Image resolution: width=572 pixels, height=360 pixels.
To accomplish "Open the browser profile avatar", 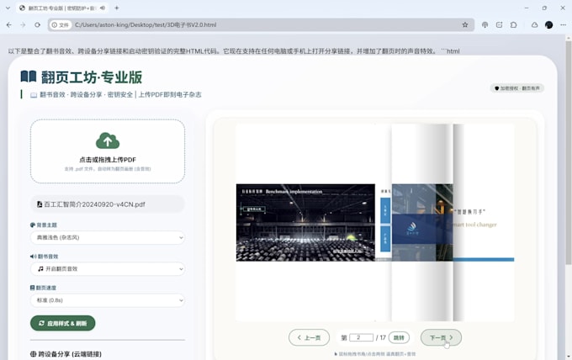I will [x=548, y=24].
